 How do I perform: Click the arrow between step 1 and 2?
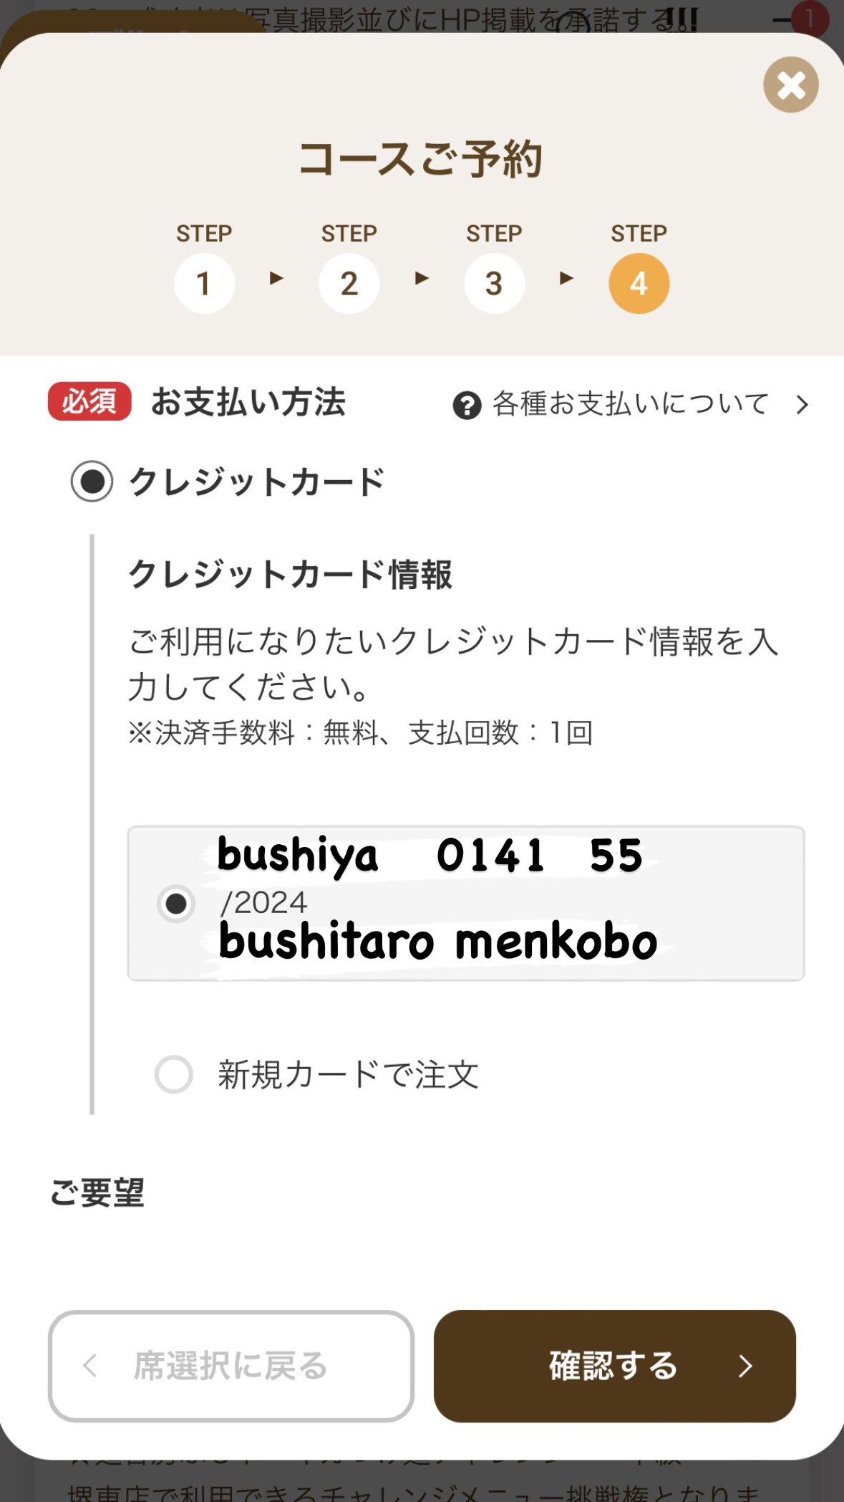click(276, 278)
